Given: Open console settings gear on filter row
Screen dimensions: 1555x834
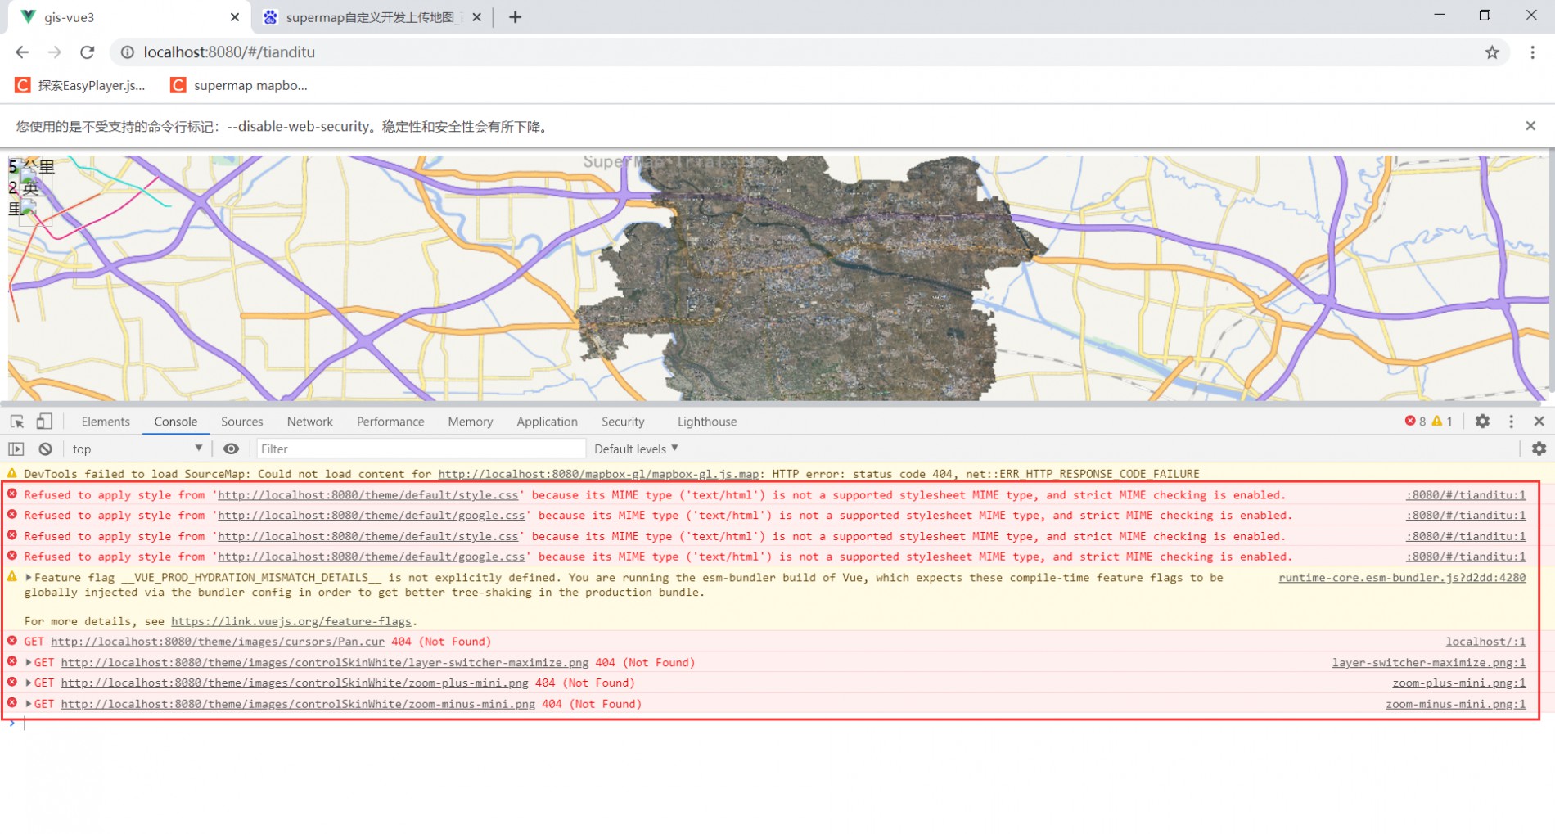Looking at the screenshot, I should (x=1539, y=449).
